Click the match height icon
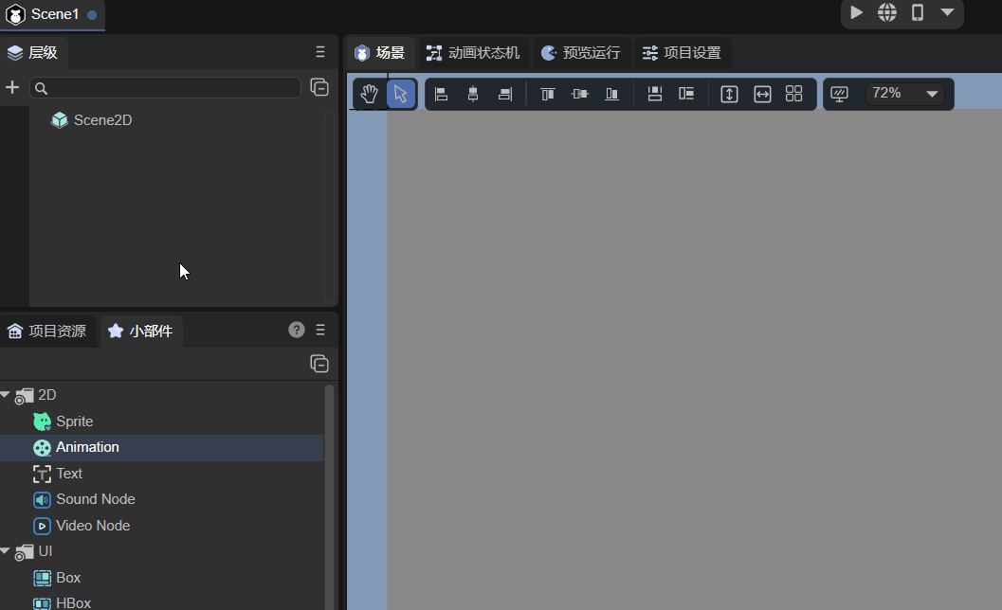Image resolution: width=1002 pixels, height=610 pixels. point(729,94)
